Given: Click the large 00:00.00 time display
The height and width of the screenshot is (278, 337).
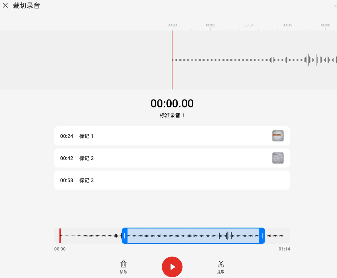Looking at the screenshot, I should pos(172,103).
